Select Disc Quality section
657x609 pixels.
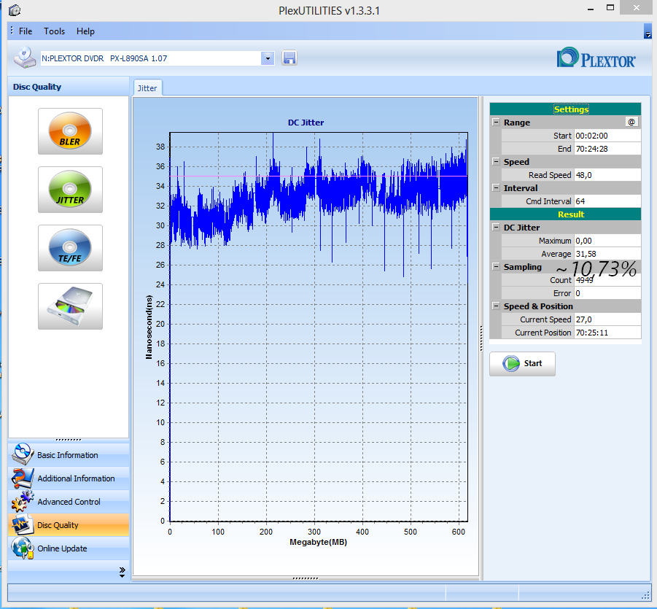pyautogui.click(x=69, y=525)
